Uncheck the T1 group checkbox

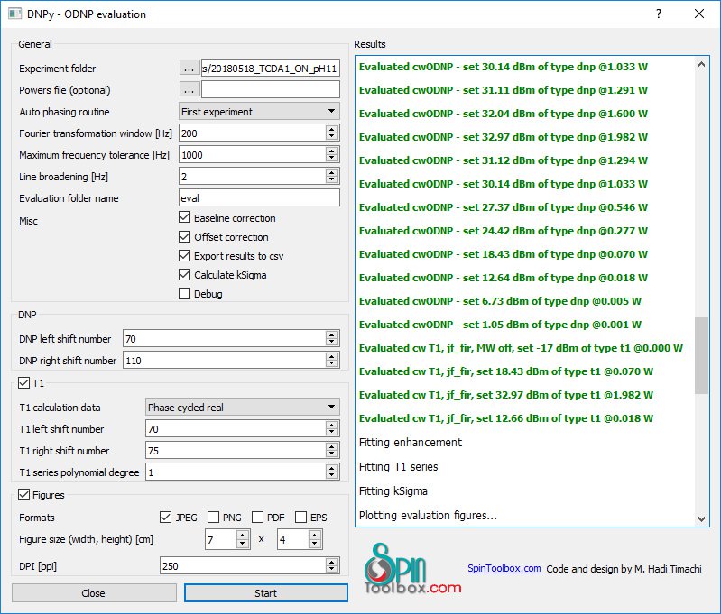pos(23,383)
